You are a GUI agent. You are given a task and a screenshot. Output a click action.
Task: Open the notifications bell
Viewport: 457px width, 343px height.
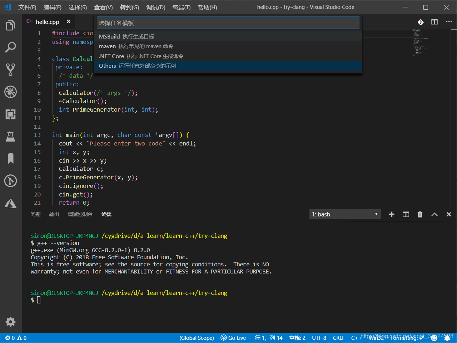click(447, 338)
